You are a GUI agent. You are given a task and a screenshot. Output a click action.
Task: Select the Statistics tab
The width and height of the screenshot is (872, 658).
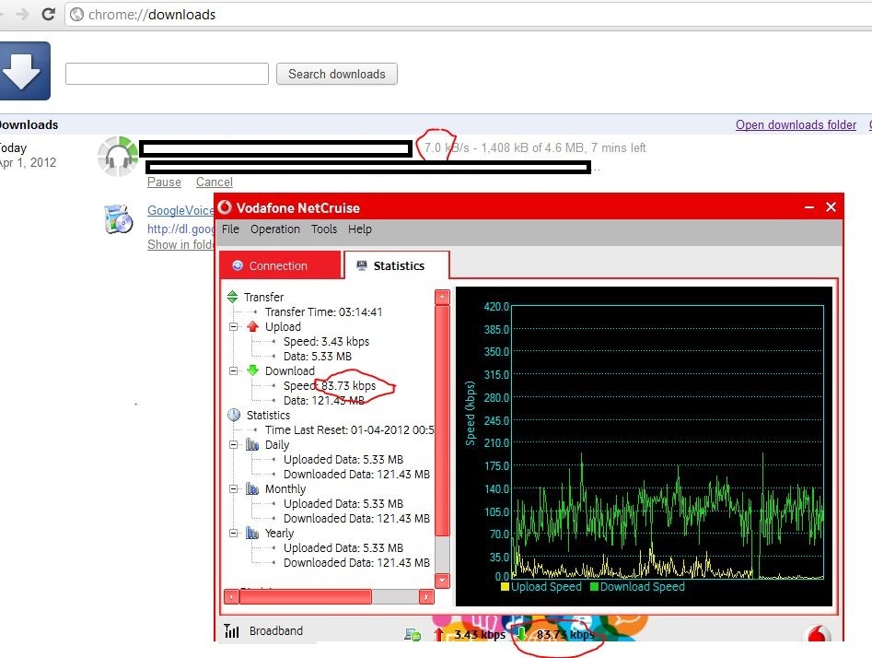pyautogui.click(x=397, y=265)
